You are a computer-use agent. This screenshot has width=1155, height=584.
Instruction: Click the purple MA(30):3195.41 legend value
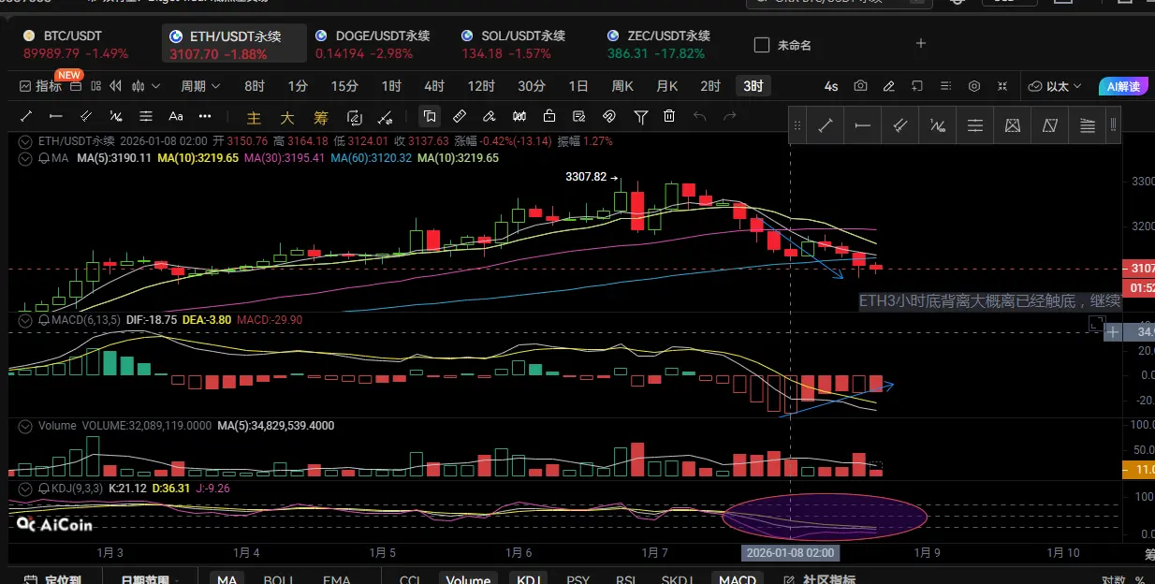285,158
